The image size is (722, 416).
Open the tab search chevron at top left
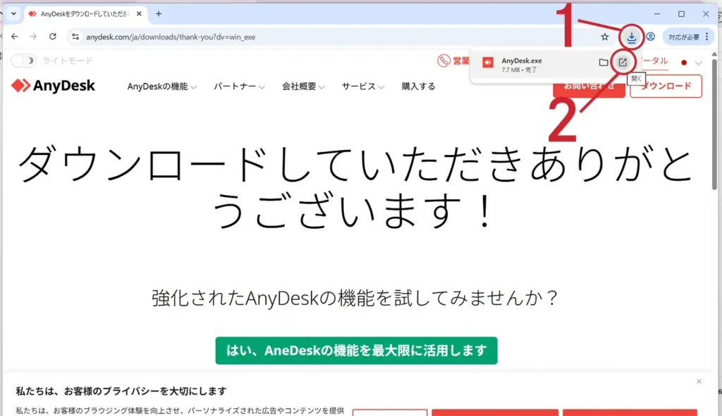13,13
